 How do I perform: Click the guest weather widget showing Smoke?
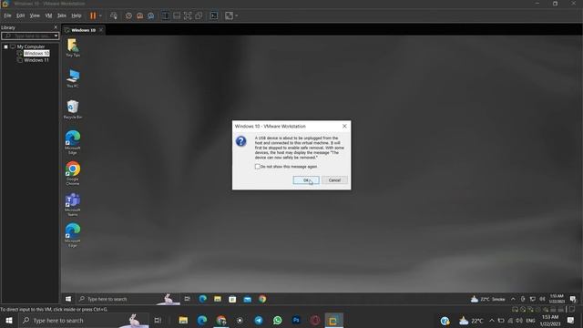tap(488, 299)
